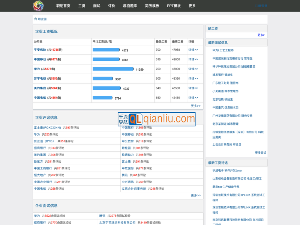
Task: Open 详情>> for 平安保险
Action: [193, 50]
